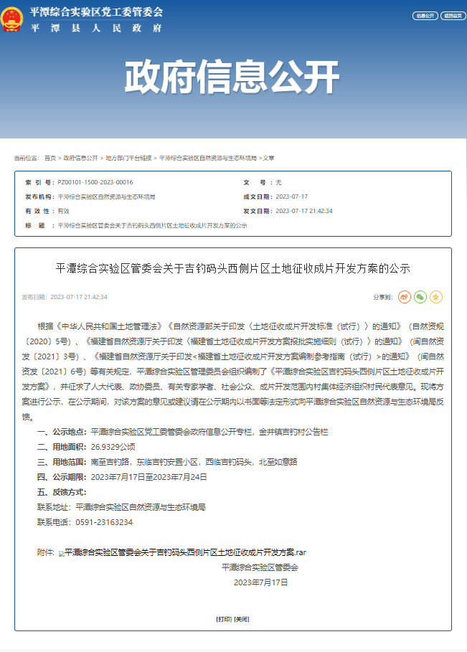
Task: Click the 公示期限 date range line
Action: (122, 477)
